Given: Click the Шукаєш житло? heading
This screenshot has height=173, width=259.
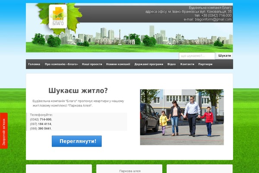Looking at the screenshot, I should click(x=78, y=90).
